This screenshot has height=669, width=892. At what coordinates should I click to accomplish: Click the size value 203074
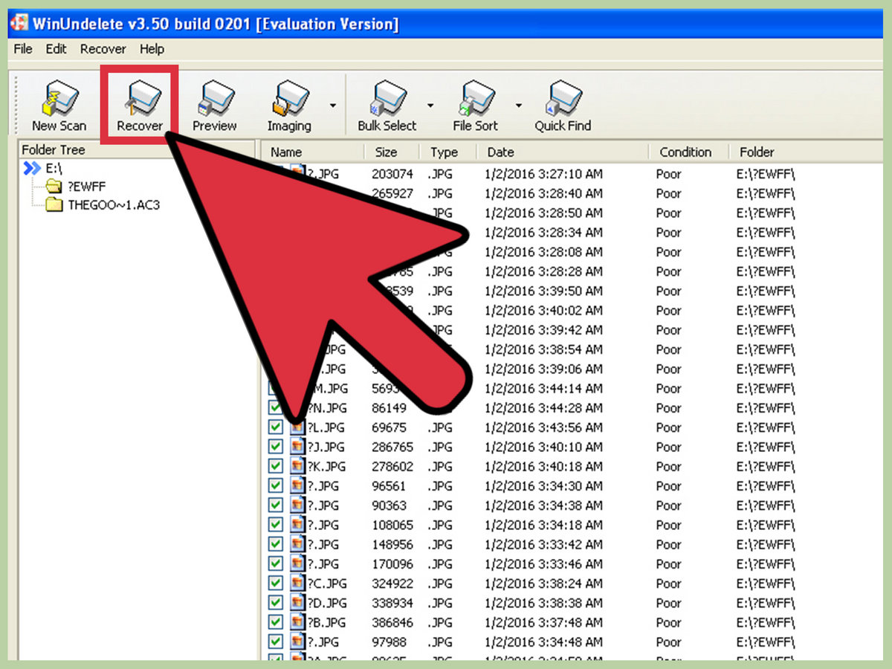[392, 174]
